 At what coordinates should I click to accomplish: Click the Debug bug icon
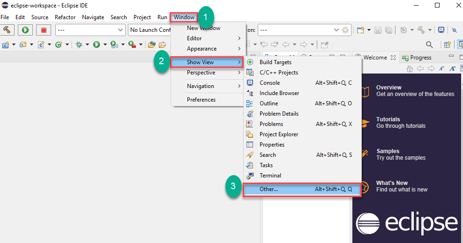[x=79, y=44]
